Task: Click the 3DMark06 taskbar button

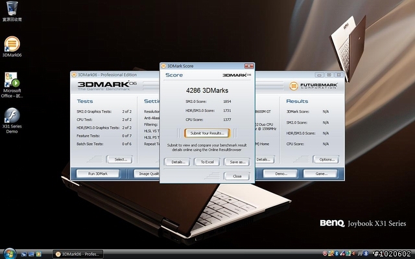Action: pyautogui.click(x=78, y=254)
